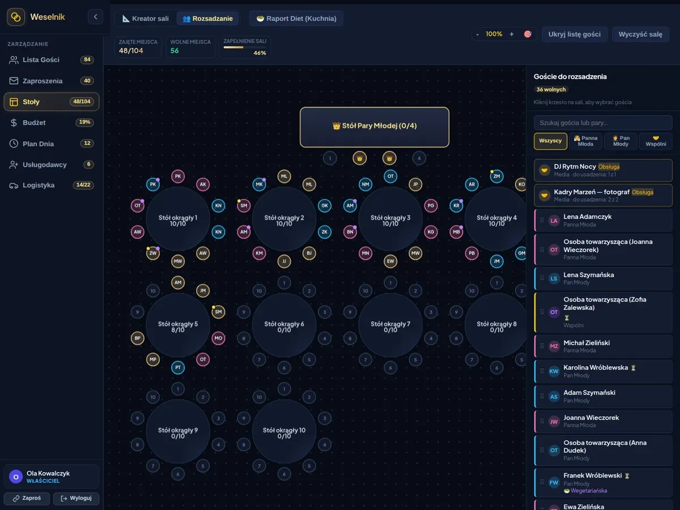The image size is (680, 510).
Task: Open the Ola Kowalczyk profile card
Action: (x=52, y=477)
